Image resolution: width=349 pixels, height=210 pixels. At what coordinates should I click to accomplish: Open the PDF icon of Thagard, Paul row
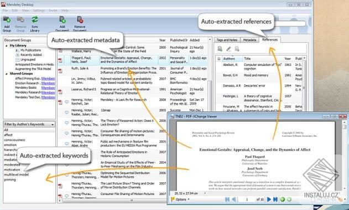[x=60, y=60]
